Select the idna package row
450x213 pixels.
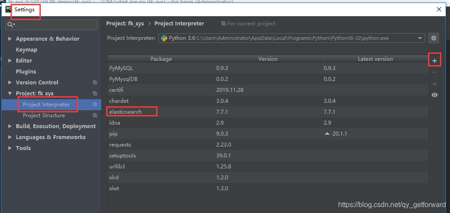click(x=268, y=123)
